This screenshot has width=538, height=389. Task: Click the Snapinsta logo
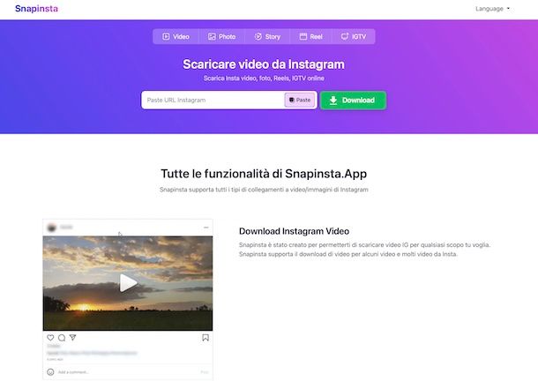(x=36, y=9)
